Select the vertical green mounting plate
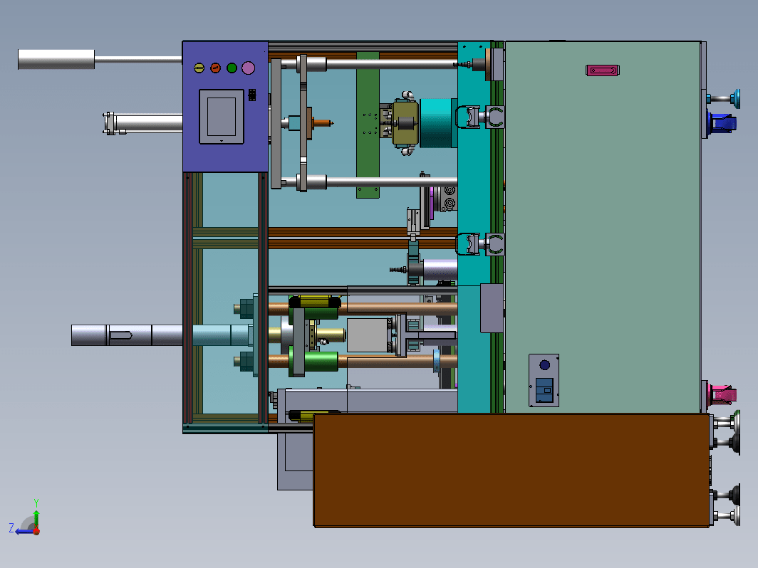The height and width of the screenshot is (568, 758). click(x=368, y=125)
